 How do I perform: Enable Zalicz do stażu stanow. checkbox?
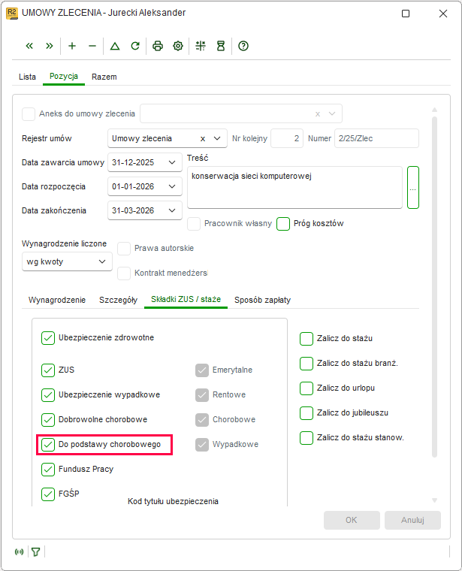[x=306, y=437]
